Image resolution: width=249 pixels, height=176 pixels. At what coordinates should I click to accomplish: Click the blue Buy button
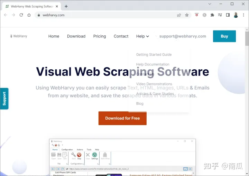[x=224, y=36]
